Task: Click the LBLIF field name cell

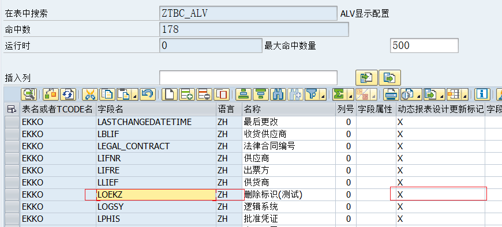Action: [x=156, y=134]
